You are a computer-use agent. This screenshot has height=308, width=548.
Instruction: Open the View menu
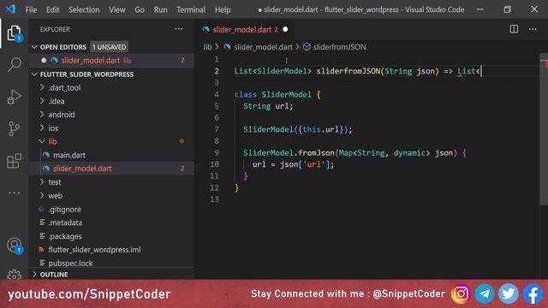pyautogui.click(x=117, y=9)
